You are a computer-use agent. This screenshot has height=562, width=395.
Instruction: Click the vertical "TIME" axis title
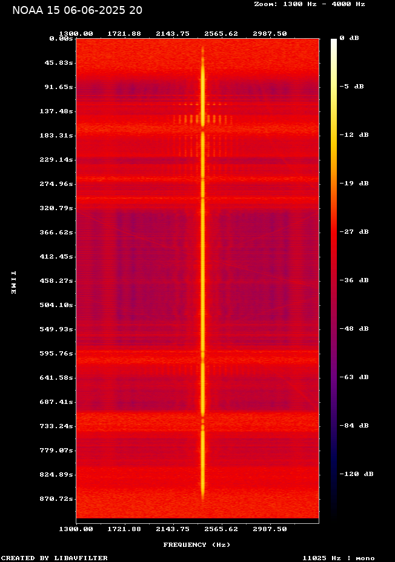click(x=13, y=282)
